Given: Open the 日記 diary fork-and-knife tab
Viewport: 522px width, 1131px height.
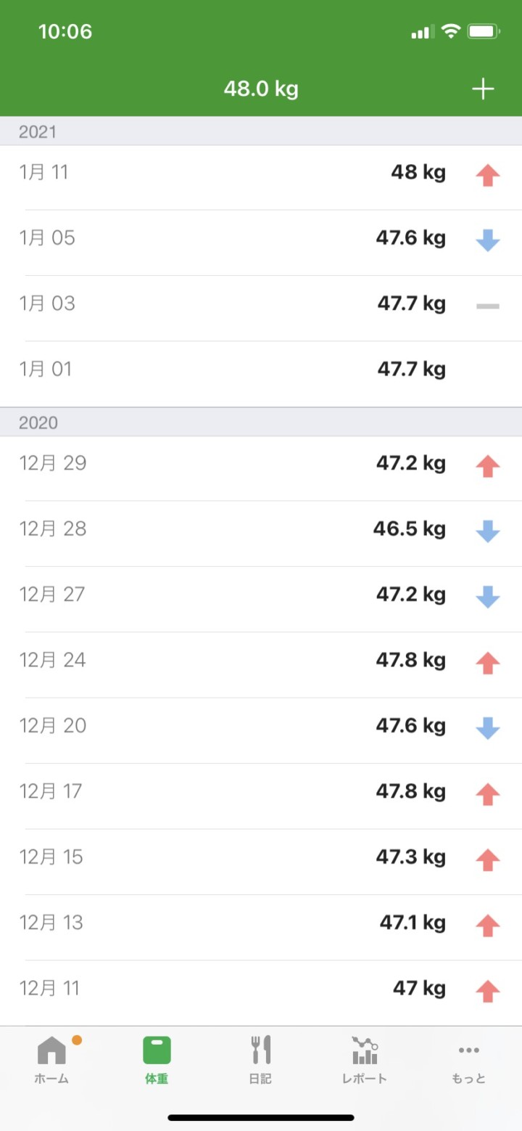Looking at the screenshot, I should (260, 1059).
